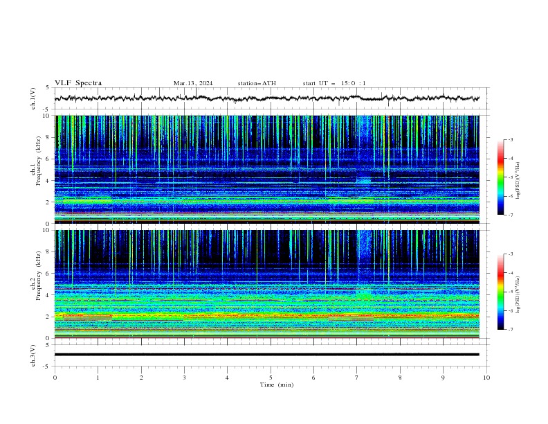Click inside the ch.1 spectrogram panel
This screenshot has height=424, width=548.
click(266, 169)
